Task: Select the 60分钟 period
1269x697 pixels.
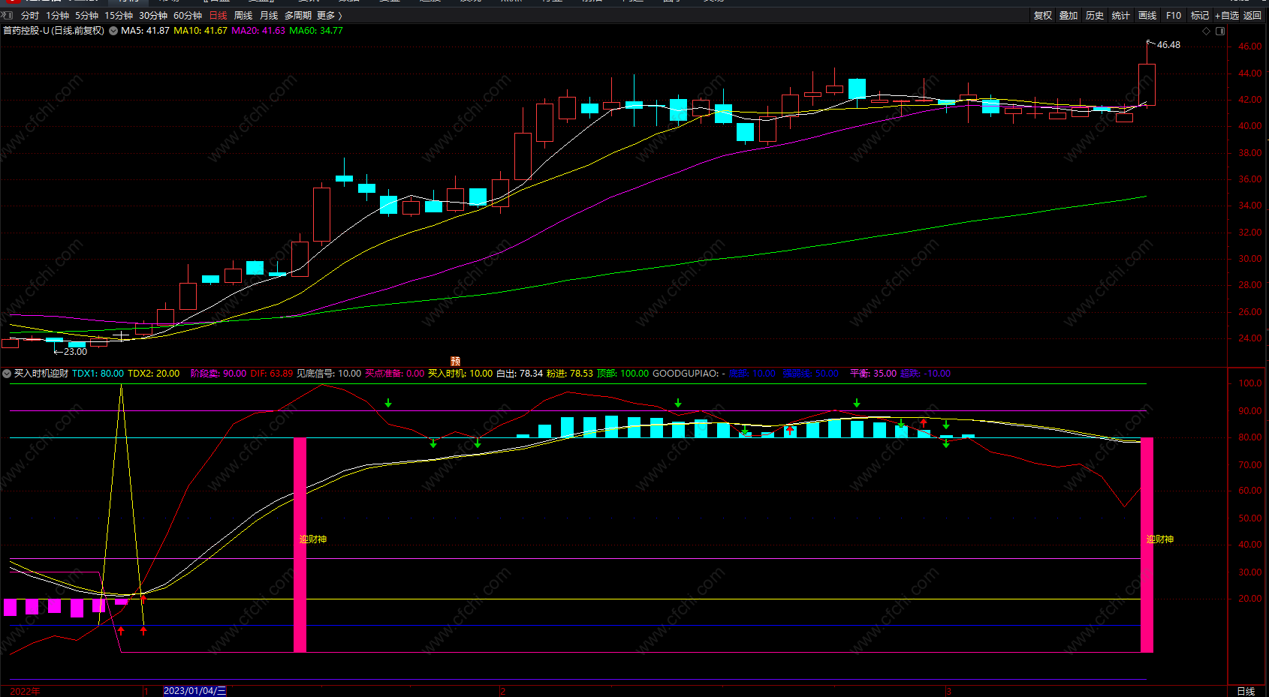Action: click(x=188, y=16)
